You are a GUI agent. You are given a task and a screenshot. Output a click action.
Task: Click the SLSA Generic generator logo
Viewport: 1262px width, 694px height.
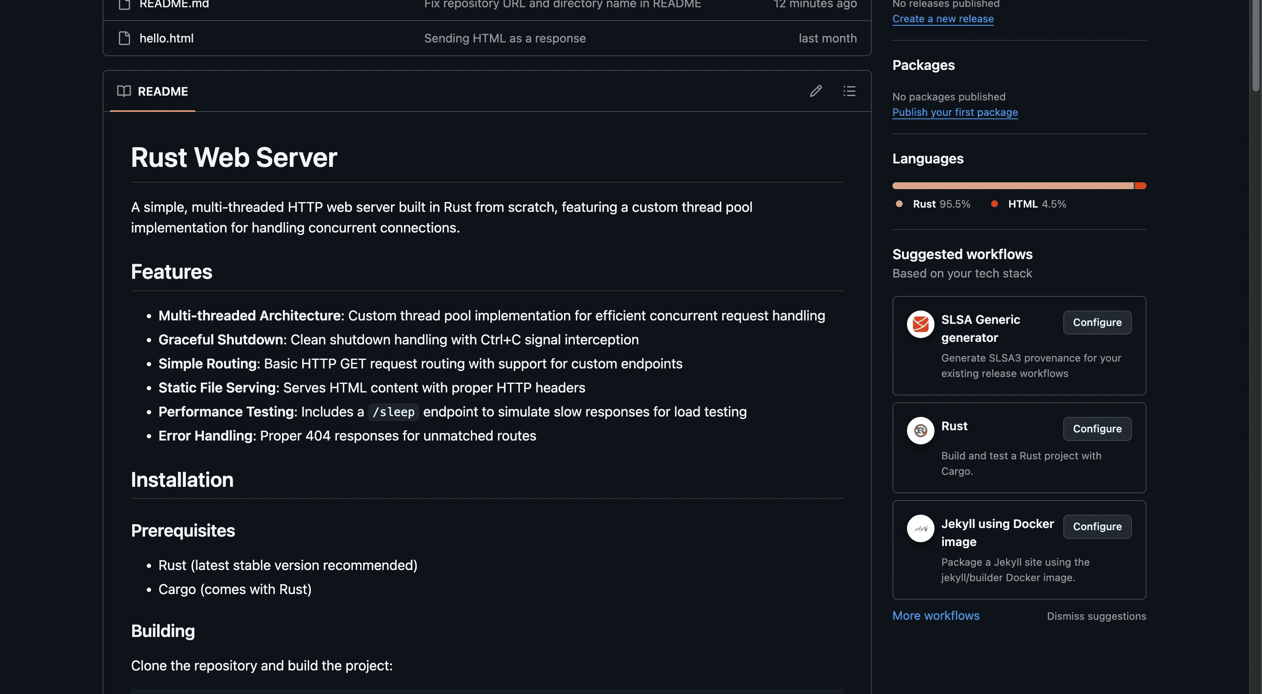[x=920, y=324]
